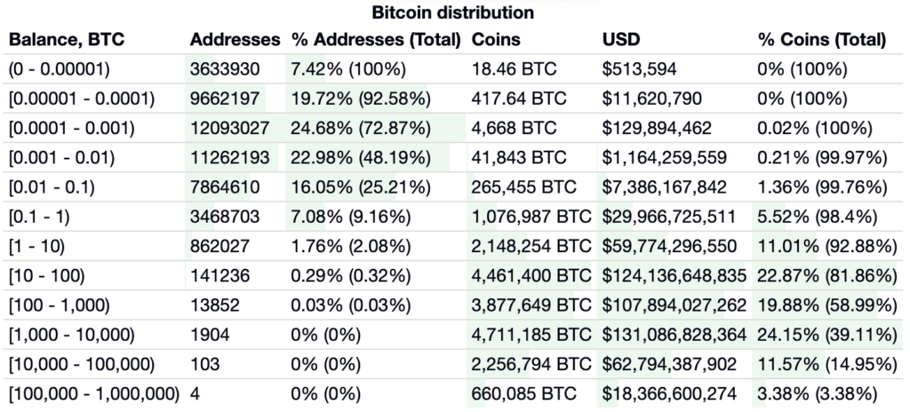
Task: Select the (0 - 0.00001) balance row label
Action: [61, 68]
